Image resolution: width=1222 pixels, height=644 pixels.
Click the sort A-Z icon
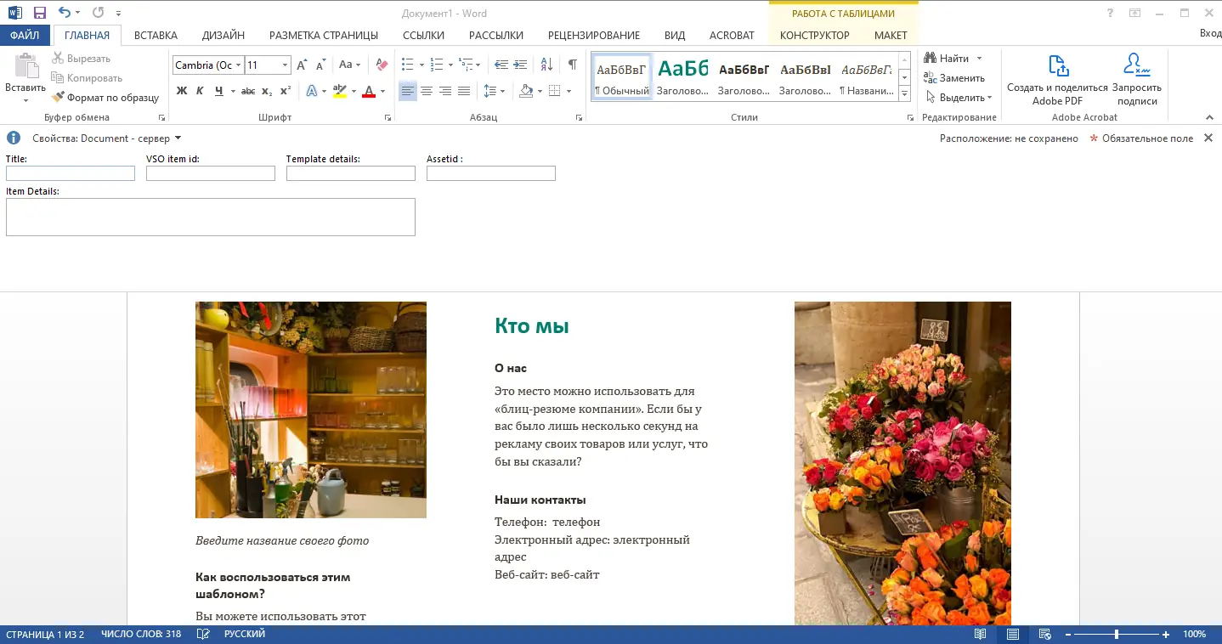click(546, 65)
